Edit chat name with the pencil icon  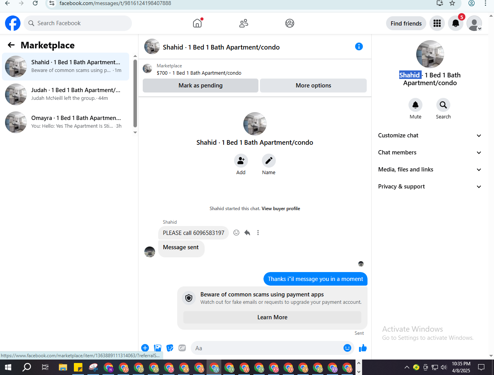pyautogui.click(x=269, y=161)
